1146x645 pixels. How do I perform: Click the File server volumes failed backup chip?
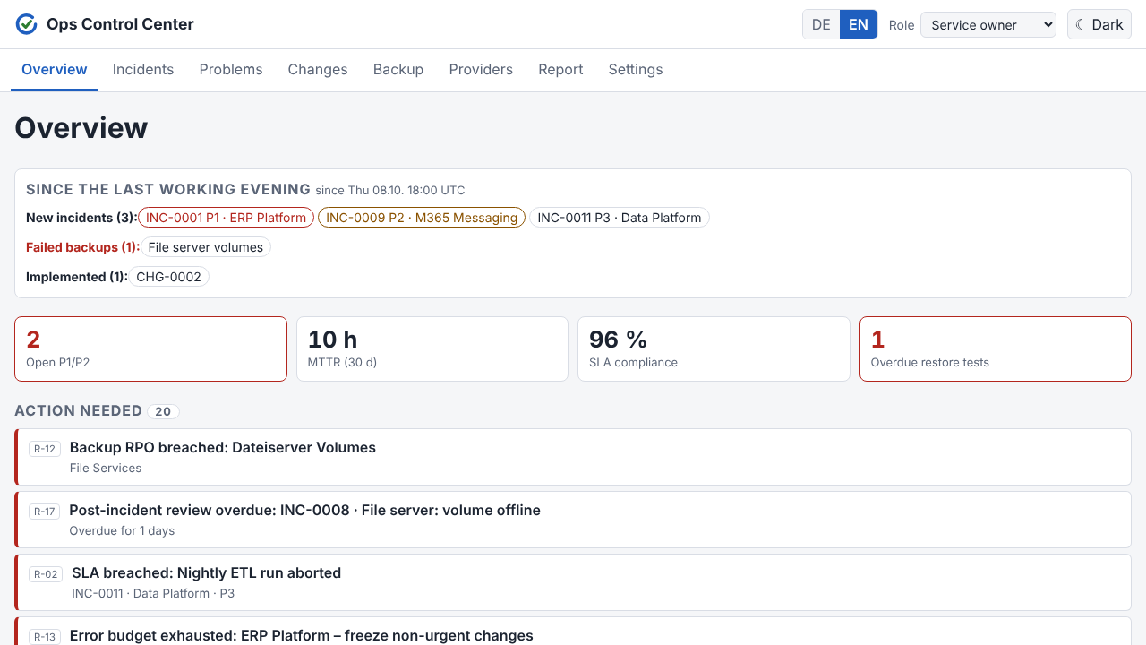click(x=206, y=247)
